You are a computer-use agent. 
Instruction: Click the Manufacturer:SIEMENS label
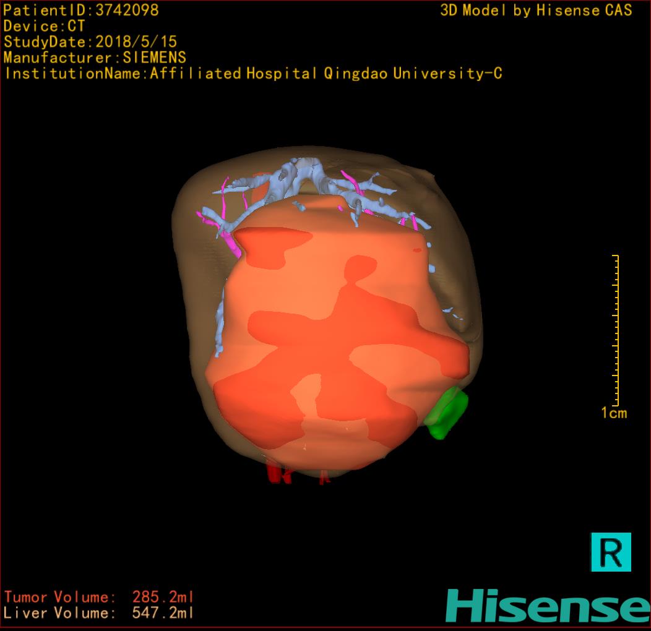pos(95,58)
